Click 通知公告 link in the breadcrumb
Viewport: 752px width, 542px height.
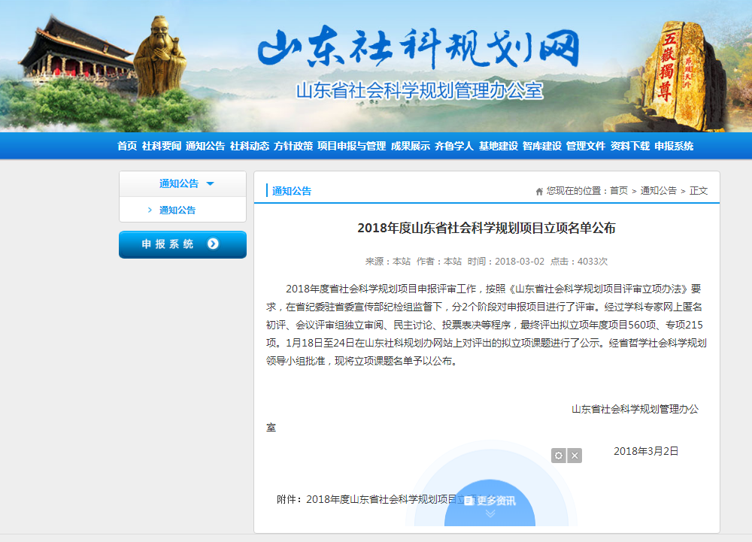(x=658, y=191)
